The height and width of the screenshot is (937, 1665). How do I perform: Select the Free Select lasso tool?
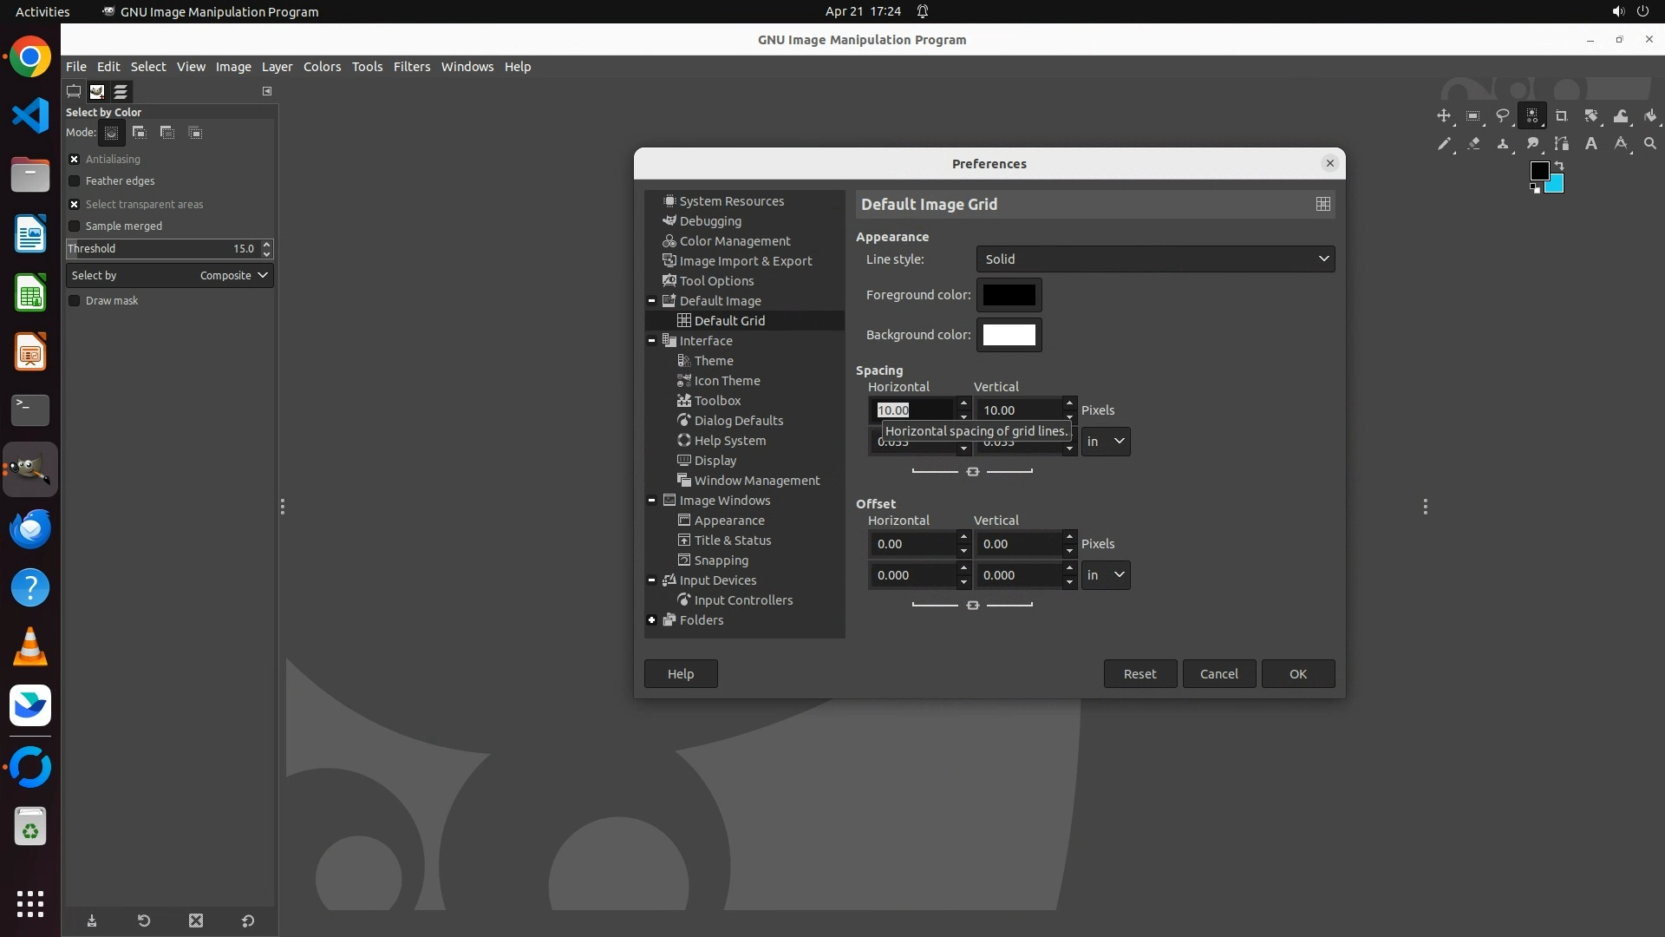(x=1502, y=115)
